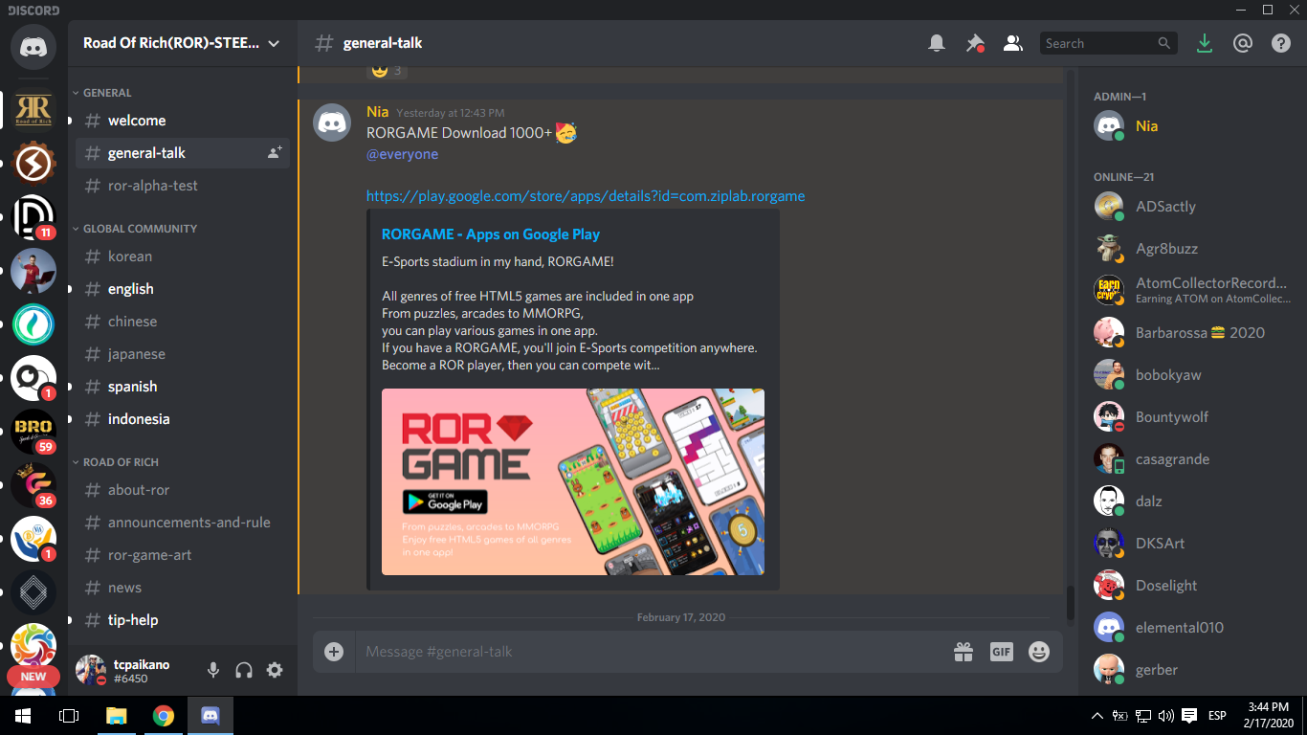Image resolution: width=1307 pixels, height=735 pixels.
Task: Open Nitro gift icon
Action: [x=964, y=652]
